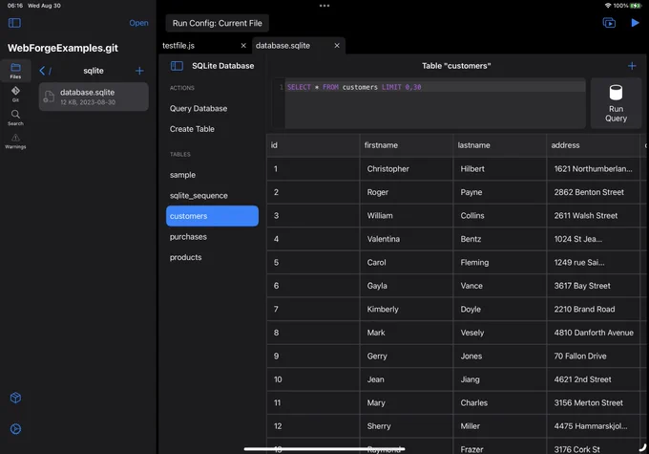Select the cell containing Roger

pyautogui.click(x=407, y=192)
